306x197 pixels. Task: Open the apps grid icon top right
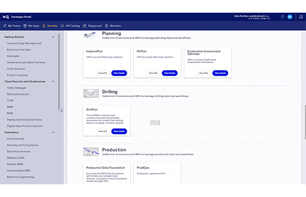(x=301, y=17)
